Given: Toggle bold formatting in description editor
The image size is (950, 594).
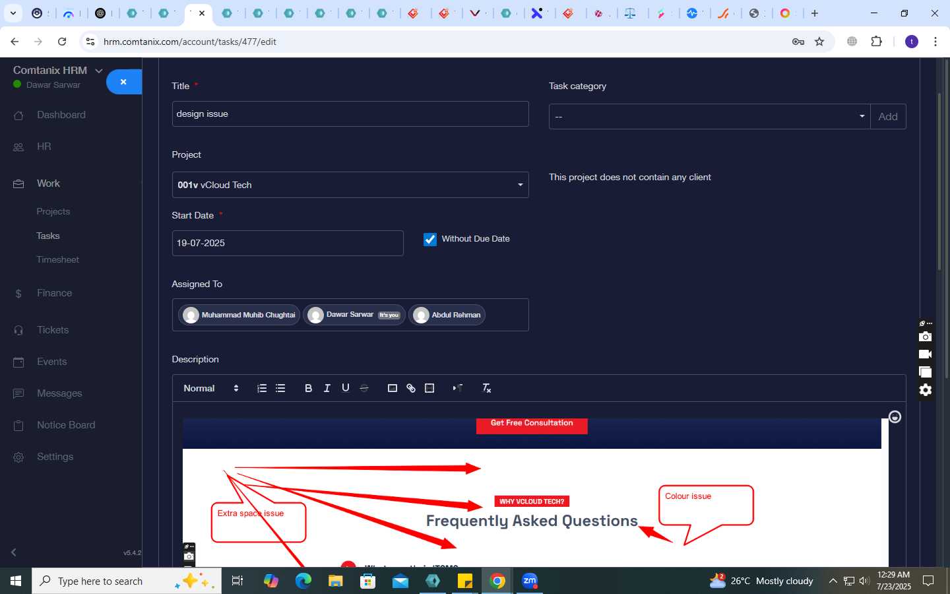Looking at the screenshot, I should pos(308,388).
